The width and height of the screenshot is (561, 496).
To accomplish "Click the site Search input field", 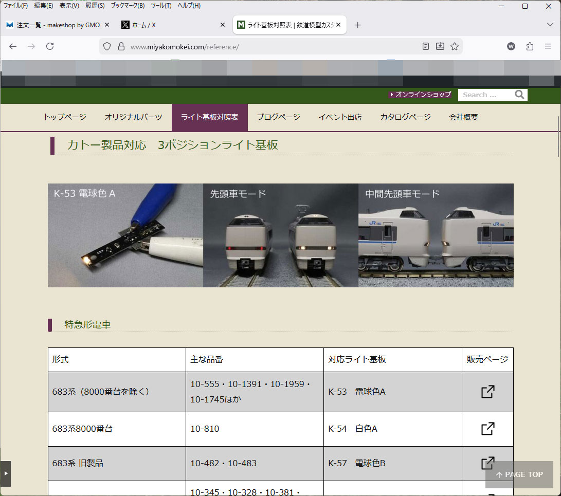I will coord(485,95).
